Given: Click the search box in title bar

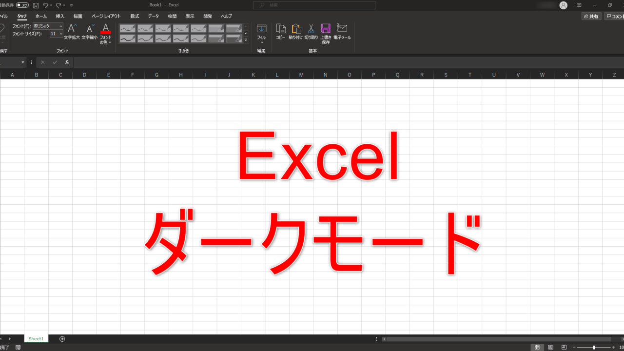Looking at the screenshot, I should pyautogui.click(x=314, y=5).
